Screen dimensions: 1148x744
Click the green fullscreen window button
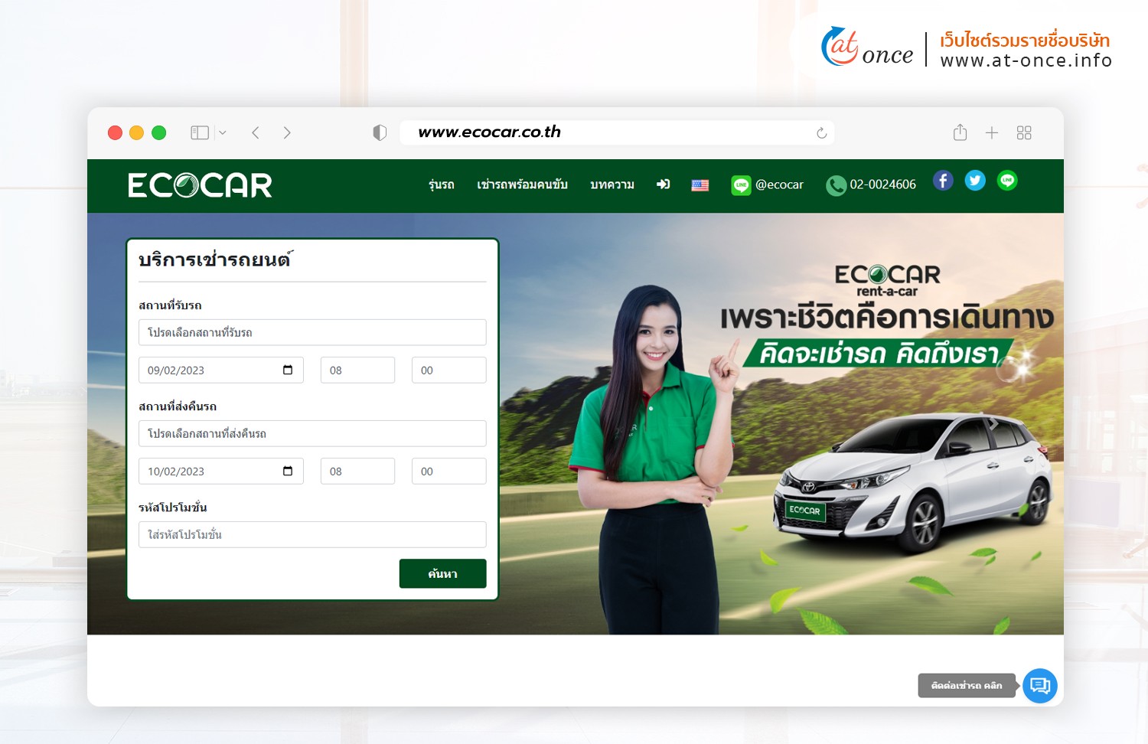click(x=159, y=133)
